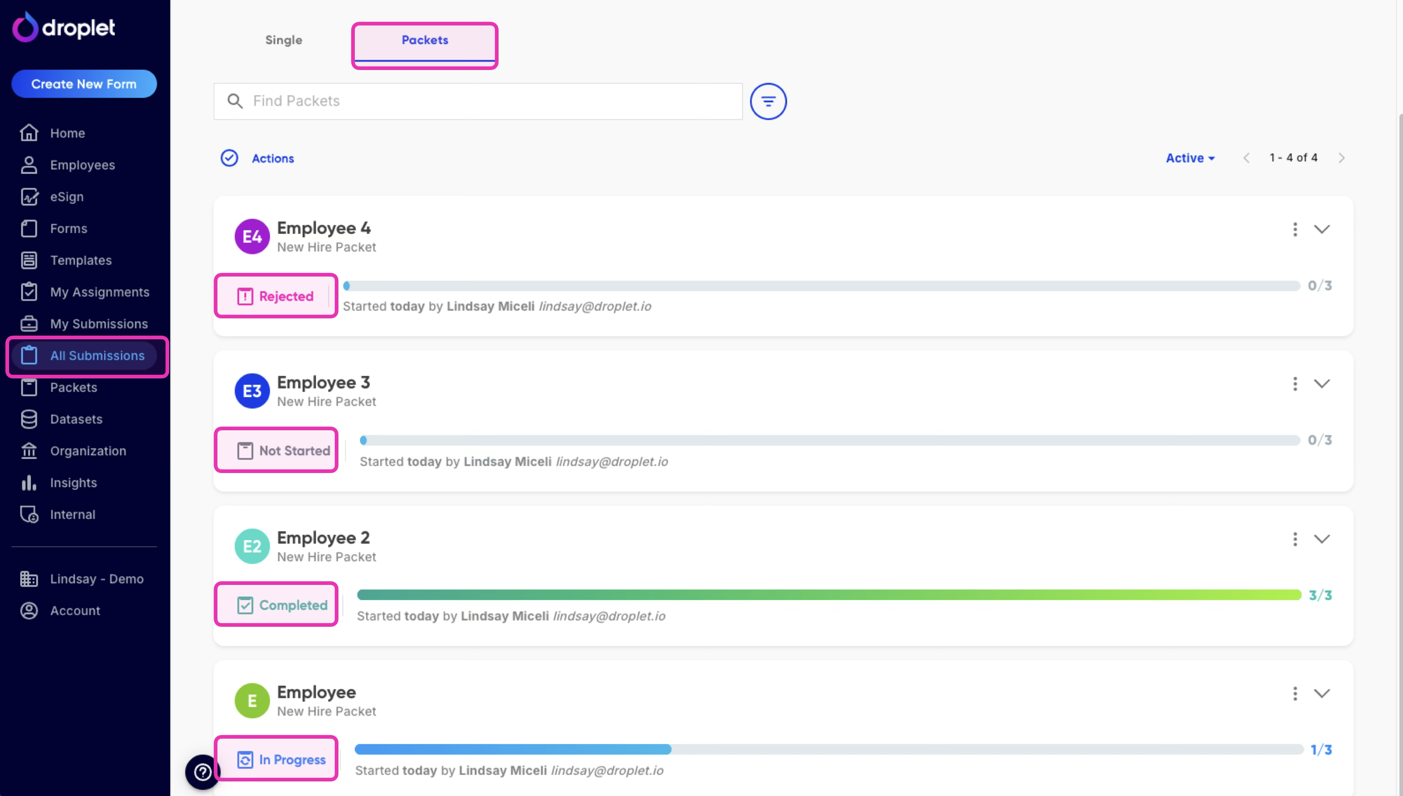The width and height of the screenshot is (1403, 796).
Task: Click Rejected status badge for Employee 4
Action: point(276,296)
